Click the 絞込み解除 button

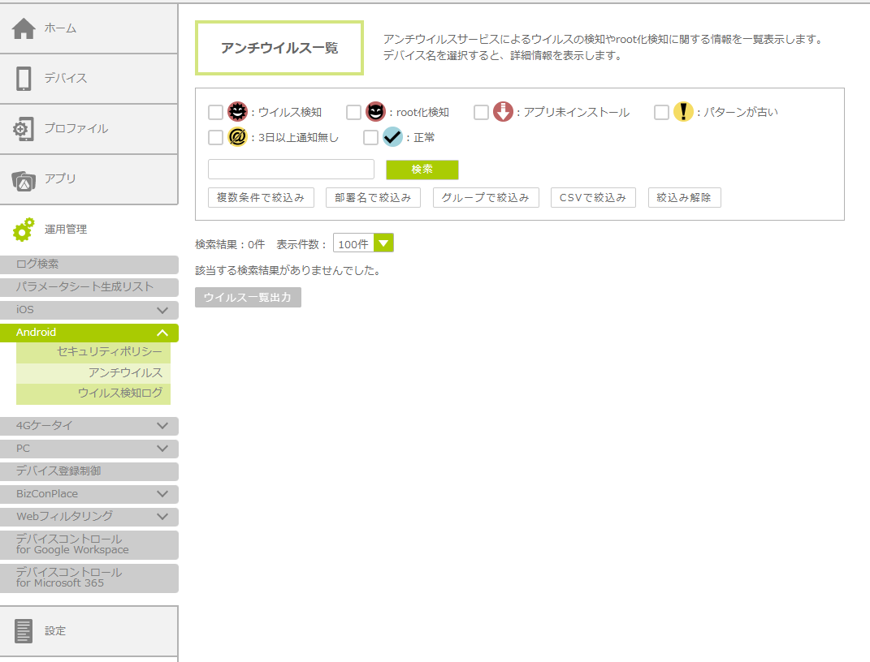tap(684, 197)
